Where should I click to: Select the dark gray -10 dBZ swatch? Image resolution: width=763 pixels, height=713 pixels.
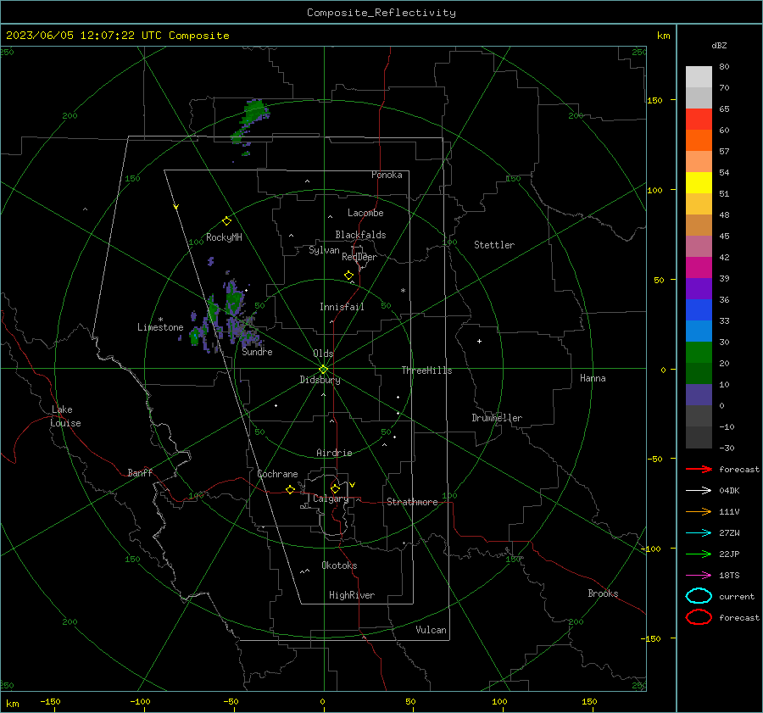699,437
